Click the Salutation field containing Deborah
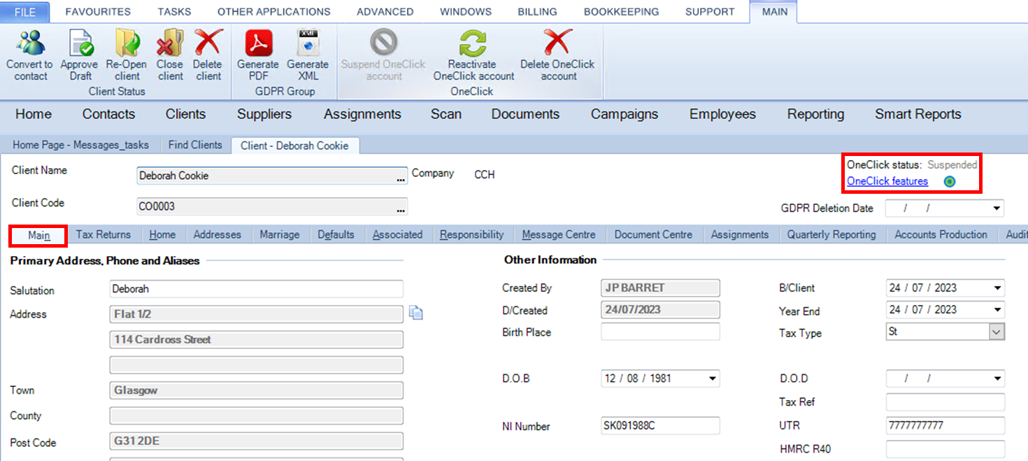Screen dimensions: 1028x461 256,289
